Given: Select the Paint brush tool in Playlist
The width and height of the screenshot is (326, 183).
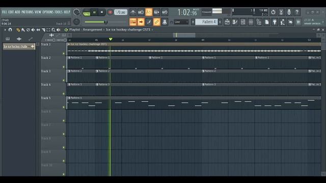Looking at the screenshot, I should [23, 30].
